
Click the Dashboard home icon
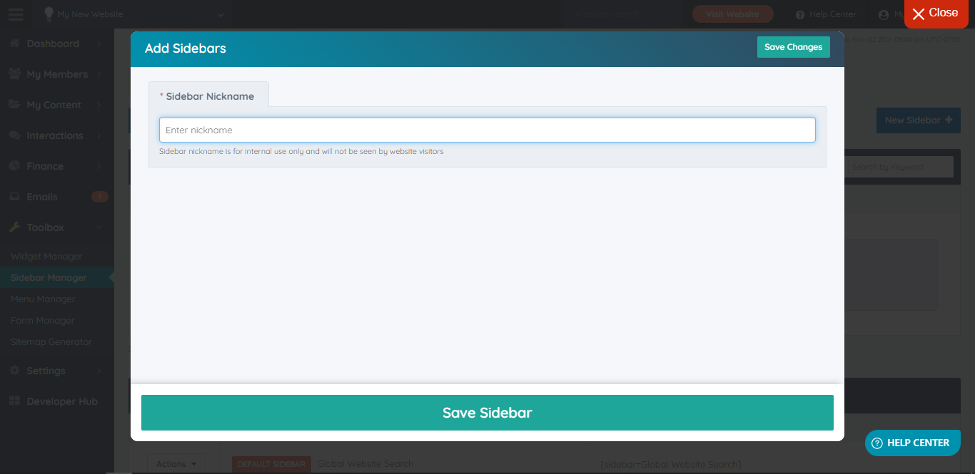(14, 43)
